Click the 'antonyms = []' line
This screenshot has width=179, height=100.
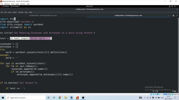pos(9,47)
